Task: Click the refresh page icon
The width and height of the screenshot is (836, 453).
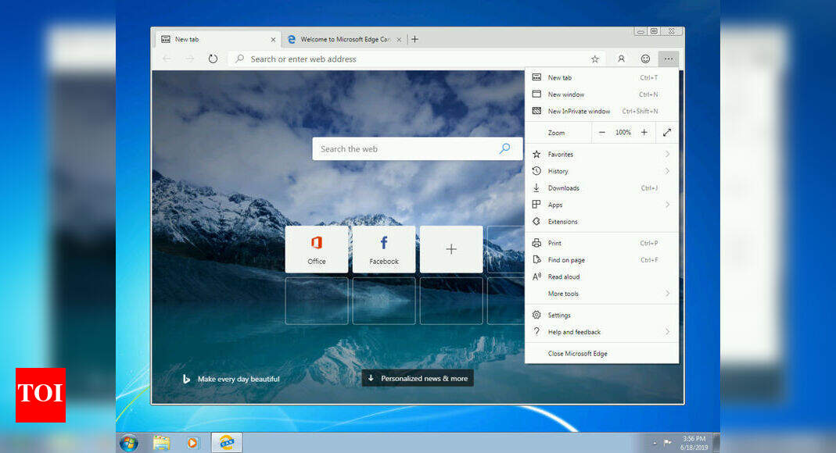Action: pyautogui.click(x=213, y=59)
